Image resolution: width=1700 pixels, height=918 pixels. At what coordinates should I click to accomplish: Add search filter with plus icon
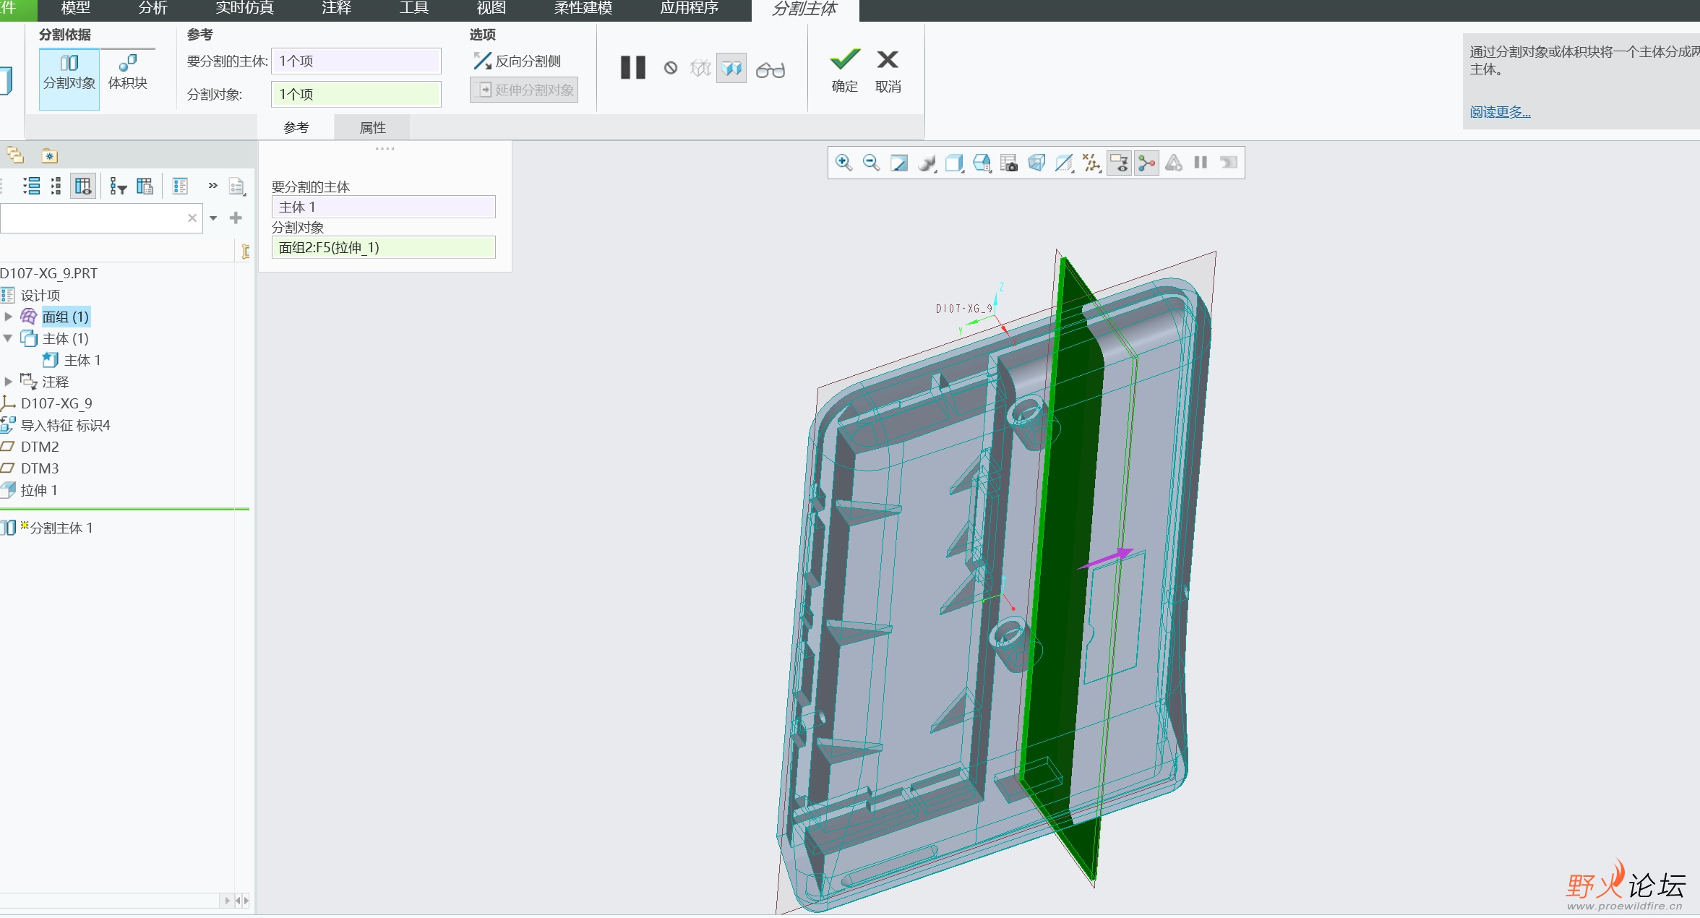[x=236, y=218]
